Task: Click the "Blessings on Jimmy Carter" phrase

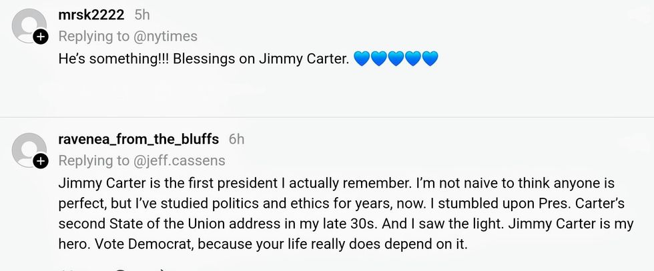Action: click(x=262, y=59)
